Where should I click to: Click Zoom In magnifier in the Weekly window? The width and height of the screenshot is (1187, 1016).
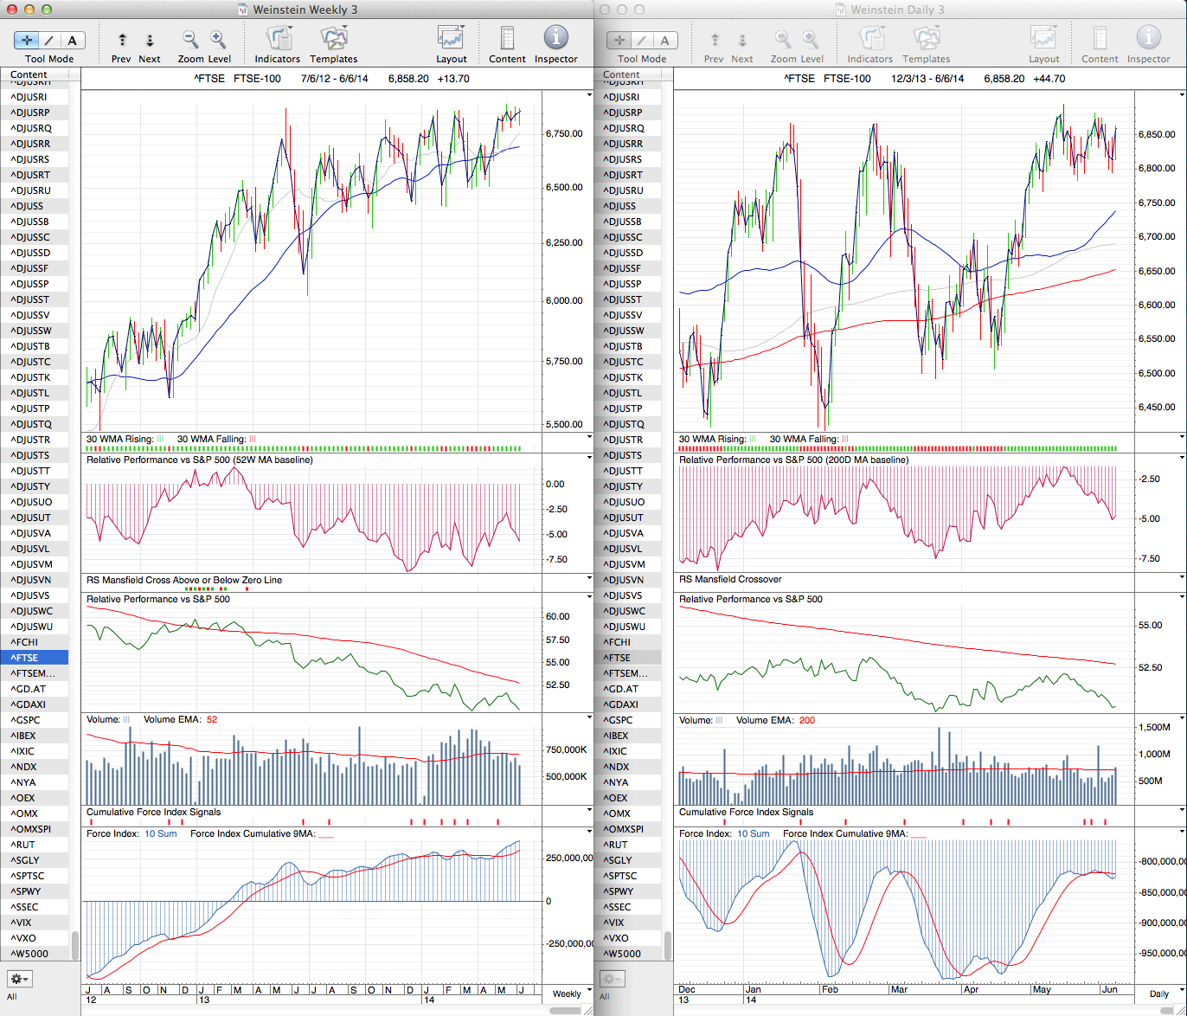pyautogui.click(x=218, y=40)
